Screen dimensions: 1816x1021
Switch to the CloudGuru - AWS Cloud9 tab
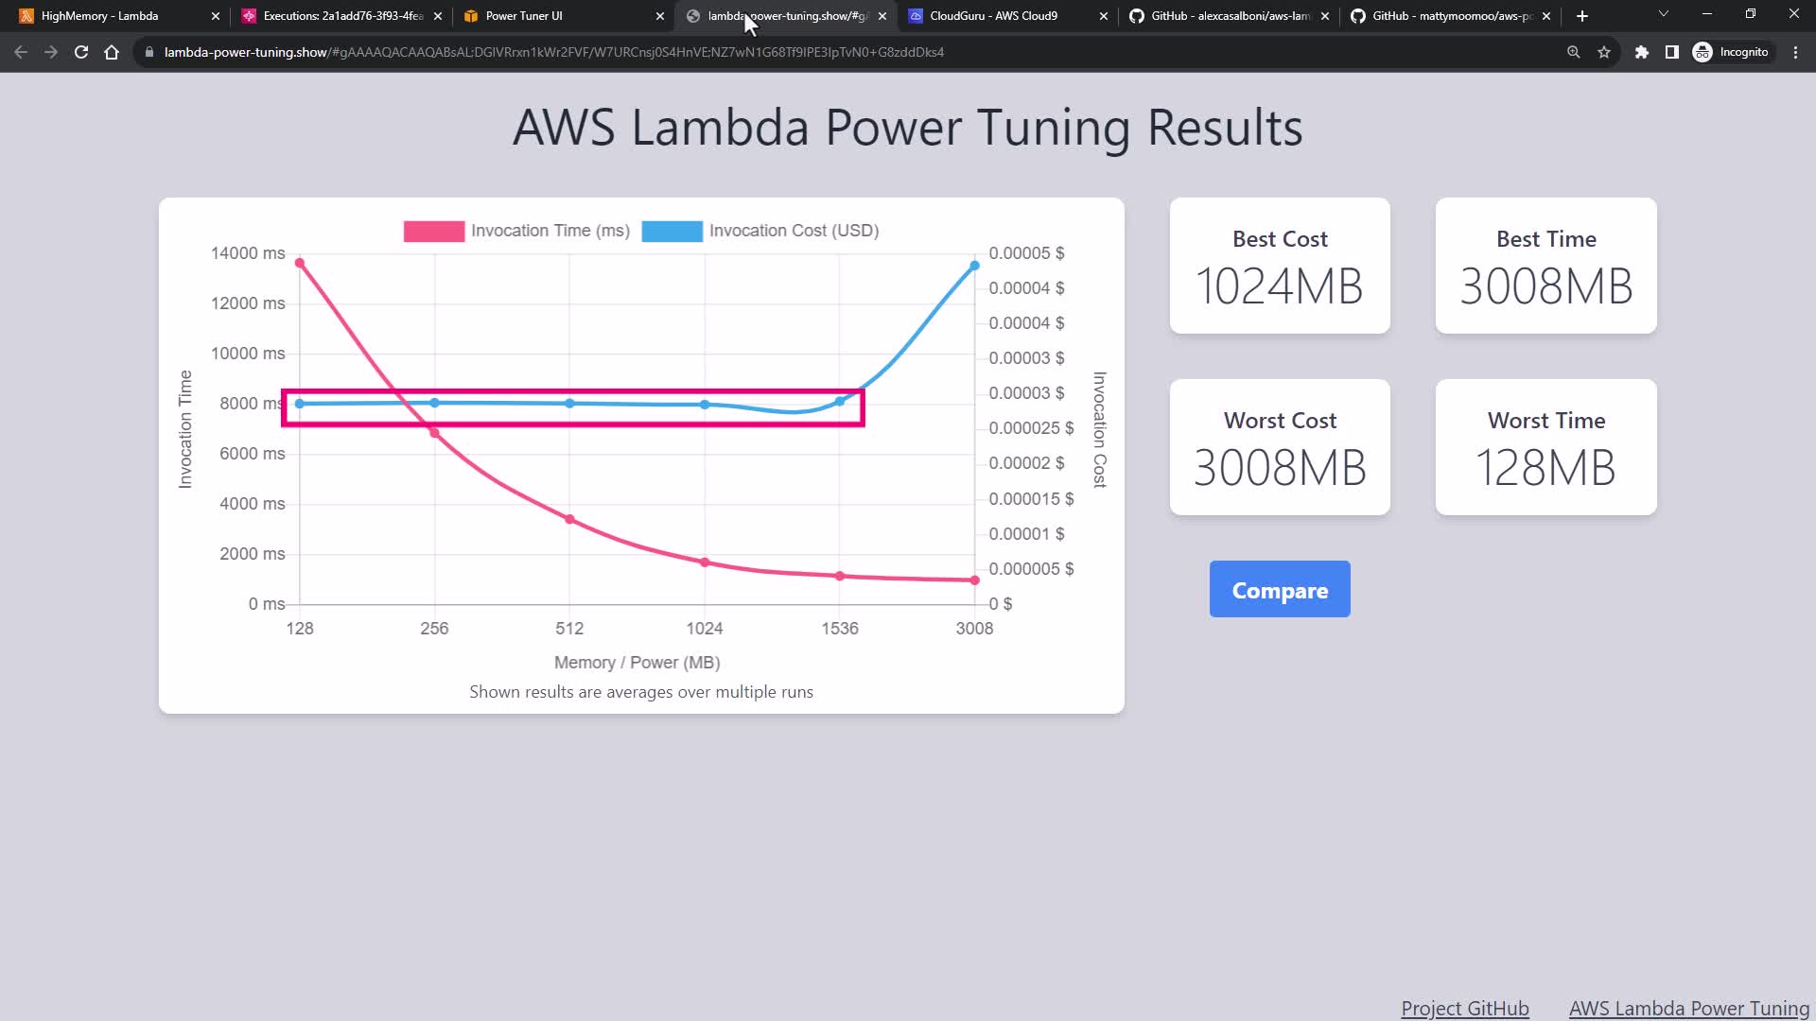(x=993, y=16)
